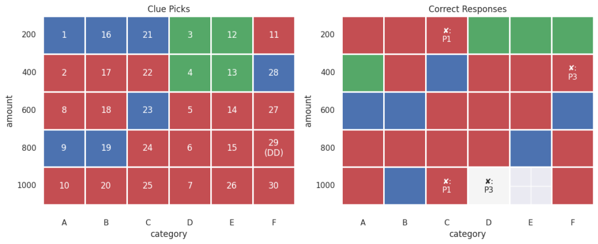Image resolution: width=598 pixels, height=244 pixels.
Task: Click cell number 26 in Clue Picks
Action: click(x=232, y=186)
